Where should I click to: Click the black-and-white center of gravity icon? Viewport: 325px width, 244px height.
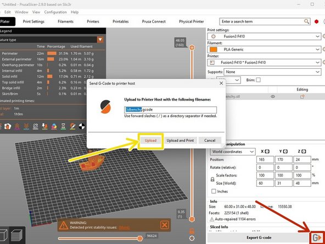click(x=82, y=126)
